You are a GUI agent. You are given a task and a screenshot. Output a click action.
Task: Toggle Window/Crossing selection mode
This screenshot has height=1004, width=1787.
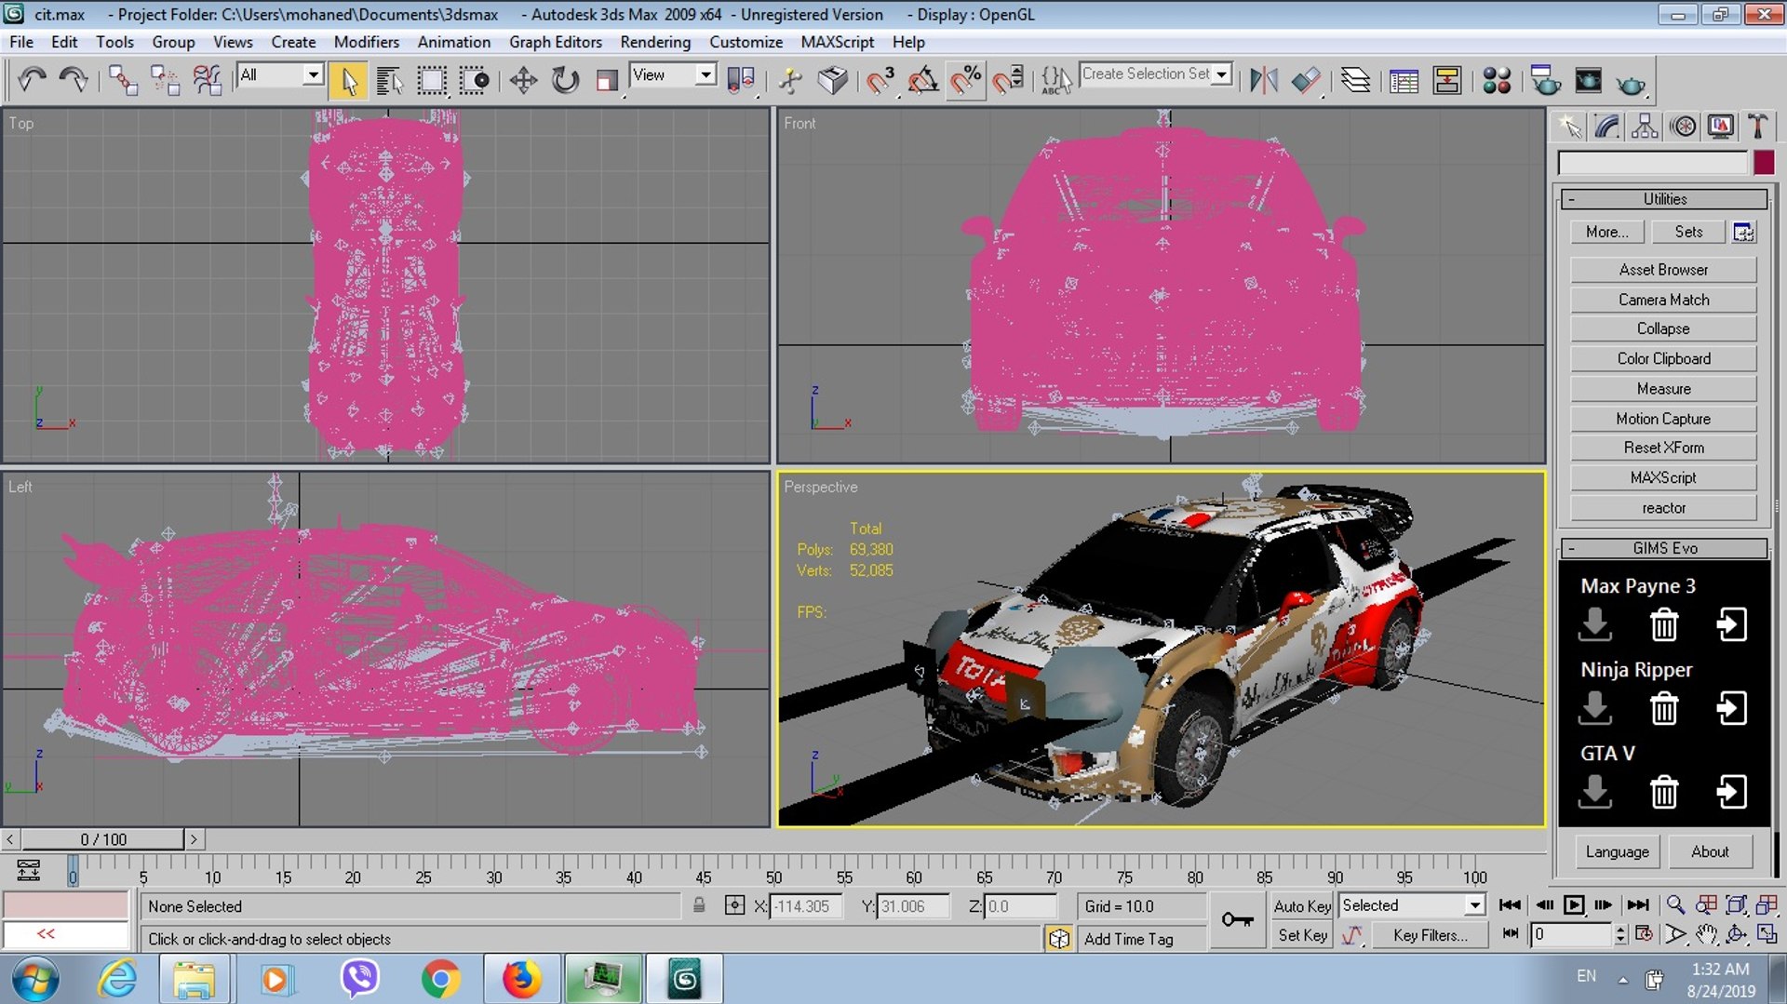click(474, 80)
